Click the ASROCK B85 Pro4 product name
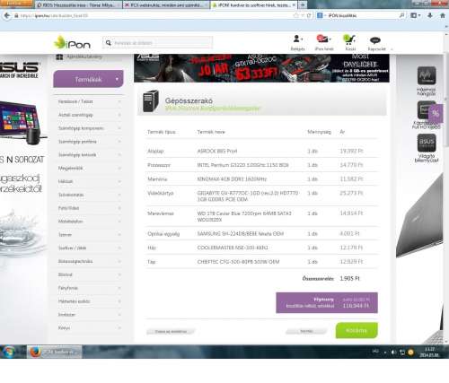Screen dimensions: 449x383 (217, 151)
